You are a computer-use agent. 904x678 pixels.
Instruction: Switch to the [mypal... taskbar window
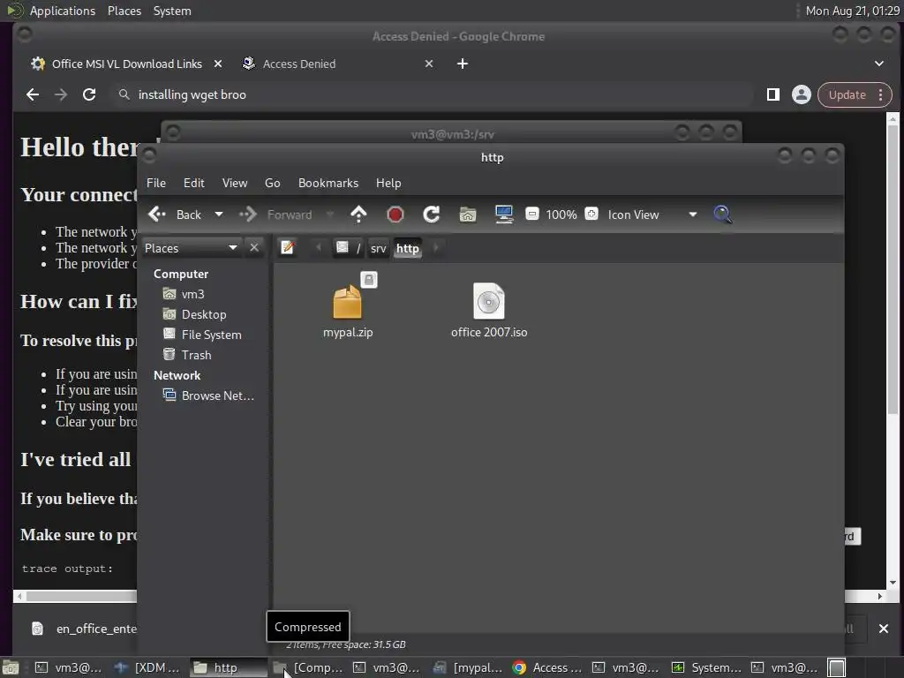click(x=468, y=667)
